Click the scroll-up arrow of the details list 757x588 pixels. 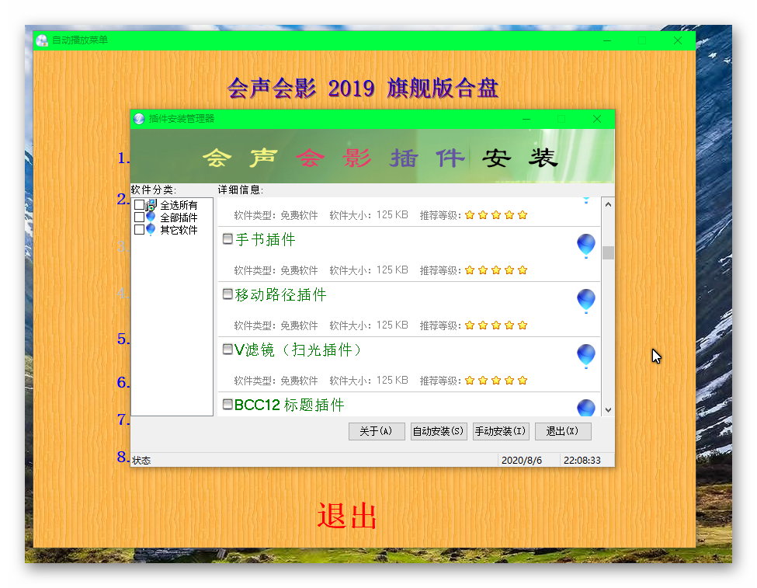point(608,204)
